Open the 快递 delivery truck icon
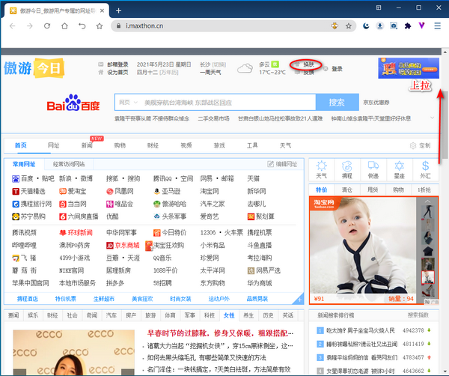 click(373, 169)
